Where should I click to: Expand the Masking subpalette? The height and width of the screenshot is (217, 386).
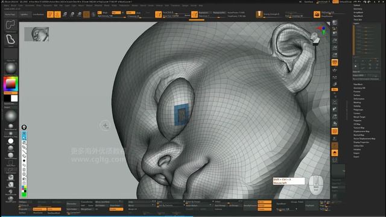click(x=357, y=102)
